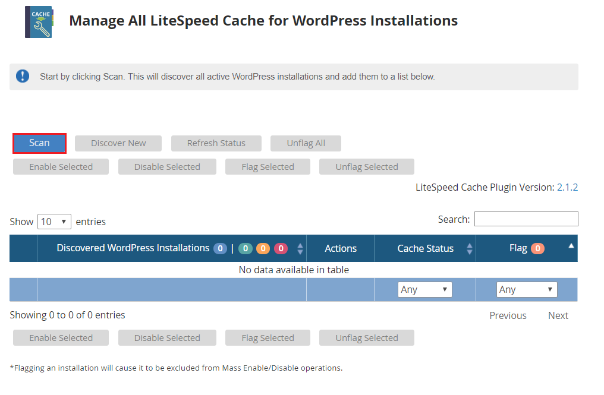Click the Unflag All button

[x=306, y=143]
